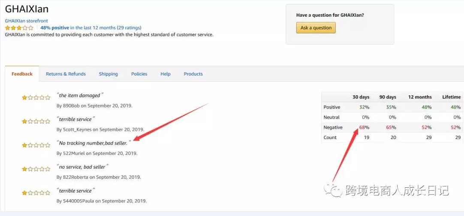Switch to the Products tab
This screenshot has height=216, width=464.
[x=193, y=74]
